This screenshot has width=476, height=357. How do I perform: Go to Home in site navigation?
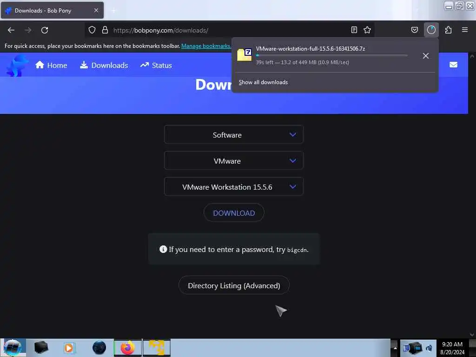[51, 65]
